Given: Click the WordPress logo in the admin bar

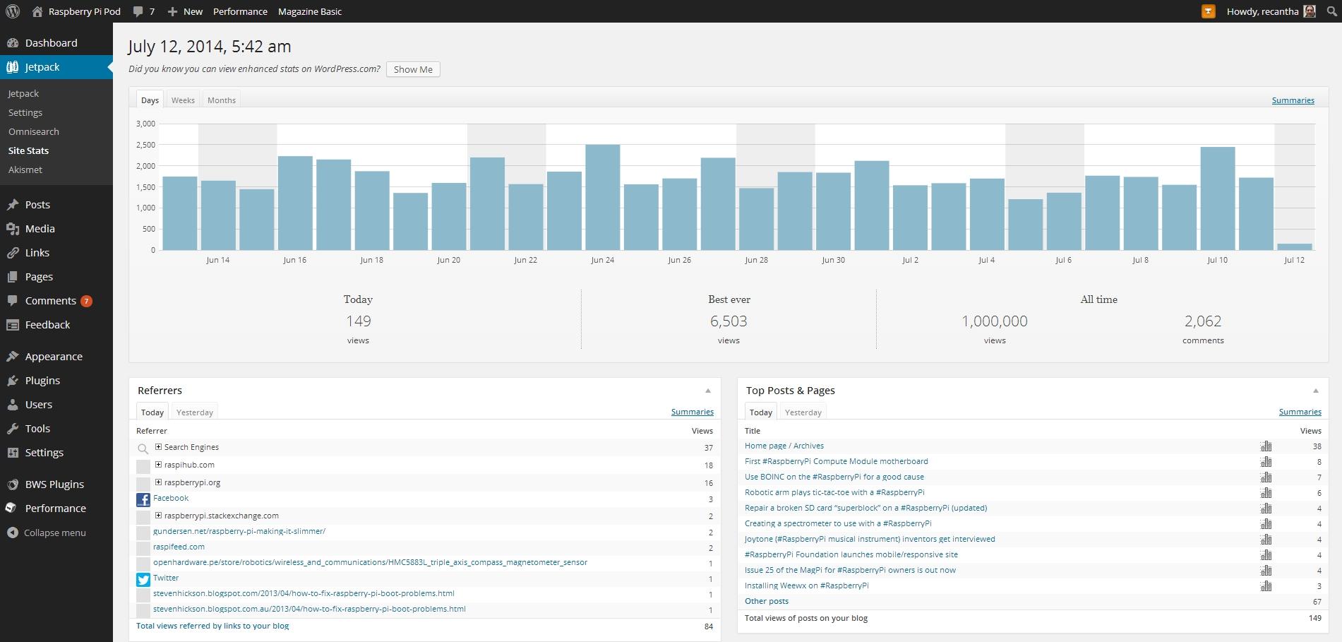Looking at the screenshot, I should tap(13, 11).
